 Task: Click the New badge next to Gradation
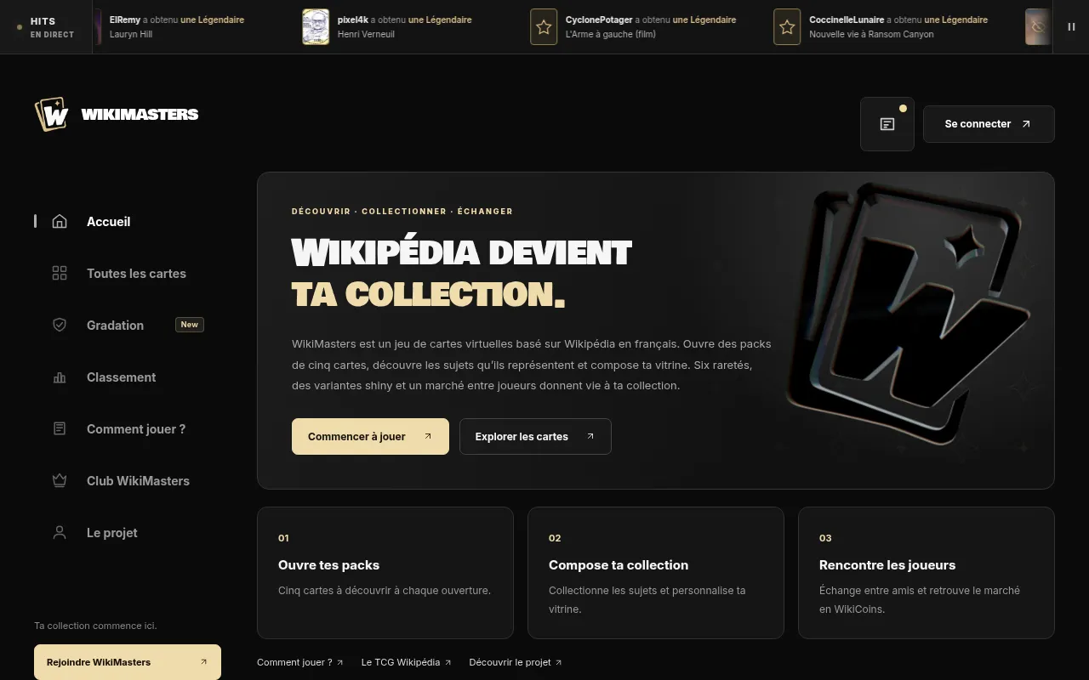click(190, 325)
